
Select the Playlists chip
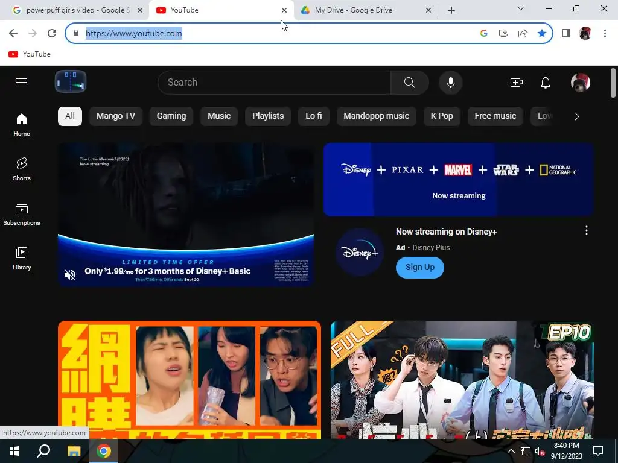click(268, 116)
